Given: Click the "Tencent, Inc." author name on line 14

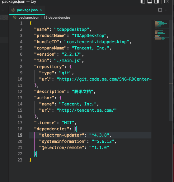Looking at the screenshot, I should tap(78, 104).
